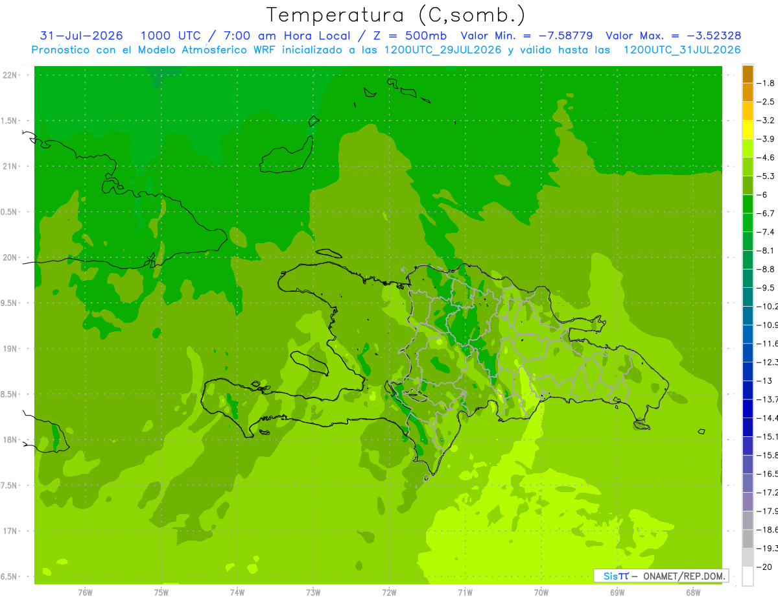
Task: Pick the blue swatch between -11.6 and -12.3
Action: pyautogui.click(x=748, y=353)
